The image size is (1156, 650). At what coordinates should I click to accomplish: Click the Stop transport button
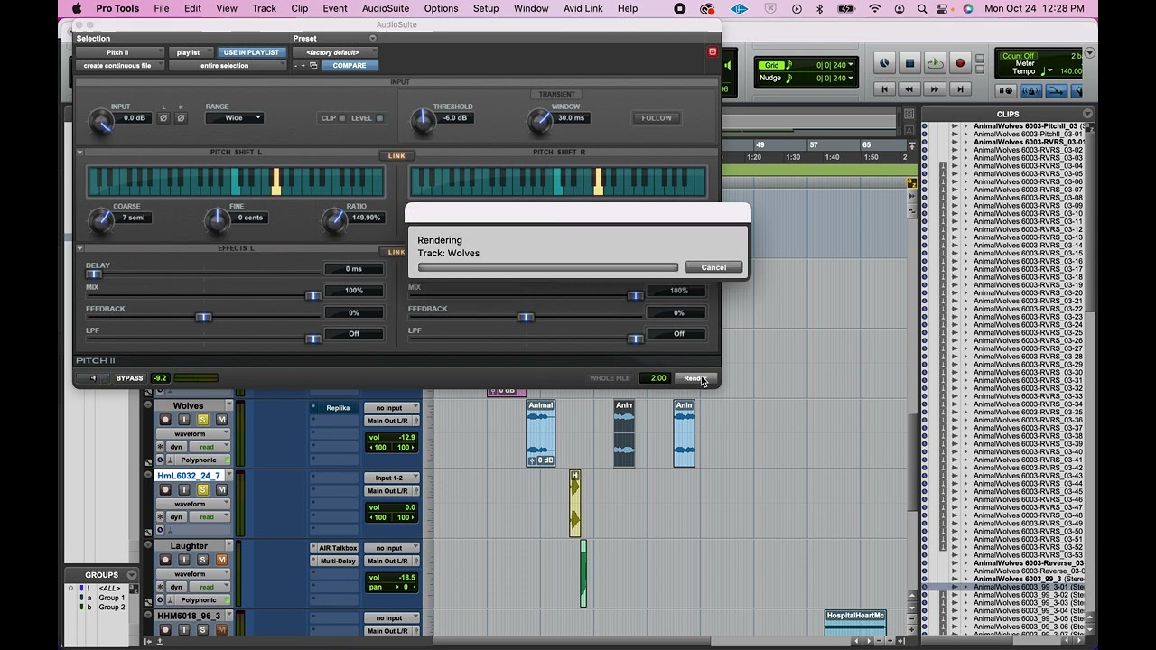909,63
